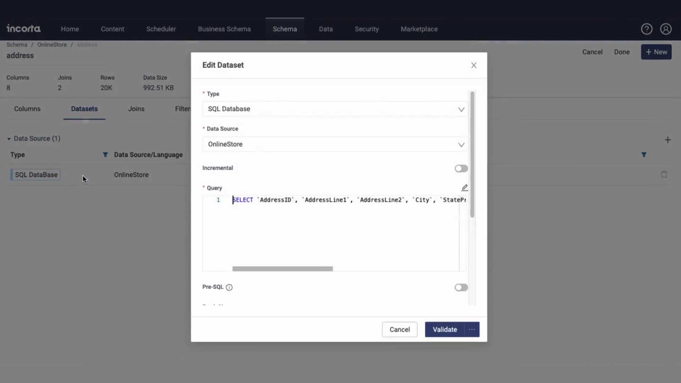
Task: Collapse the Data Source (1) section
Action: (x=9, y=139)
